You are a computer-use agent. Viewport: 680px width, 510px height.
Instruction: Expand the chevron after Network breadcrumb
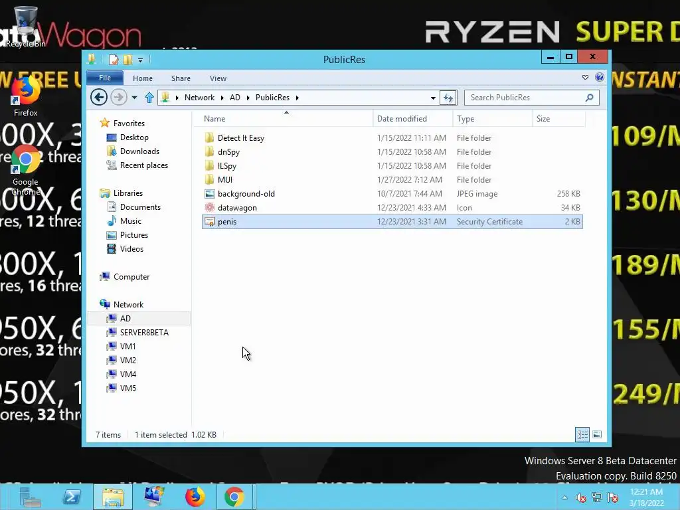tap(222, 98)
